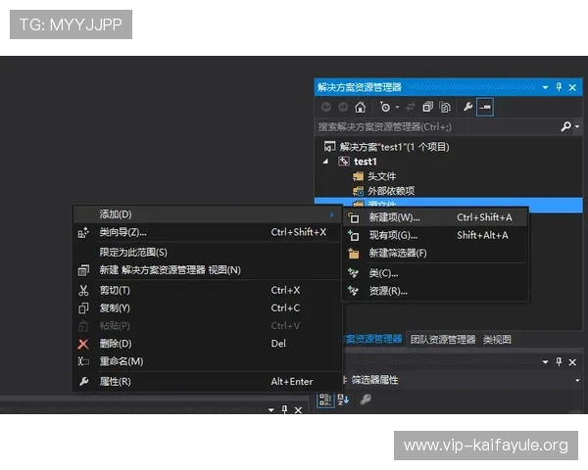Choose 复制(Y) from the context menu
This screenshot has width=588, height=470.
[x=208, y=308]
